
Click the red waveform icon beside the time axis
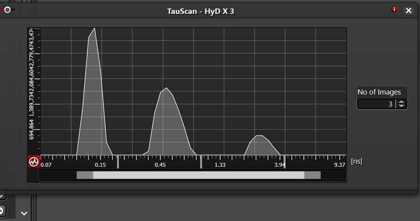click(34, 162)
